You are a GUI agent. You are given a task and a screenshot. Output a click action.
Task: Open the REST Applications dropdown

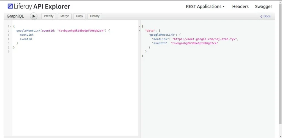[x=205, y=7]
